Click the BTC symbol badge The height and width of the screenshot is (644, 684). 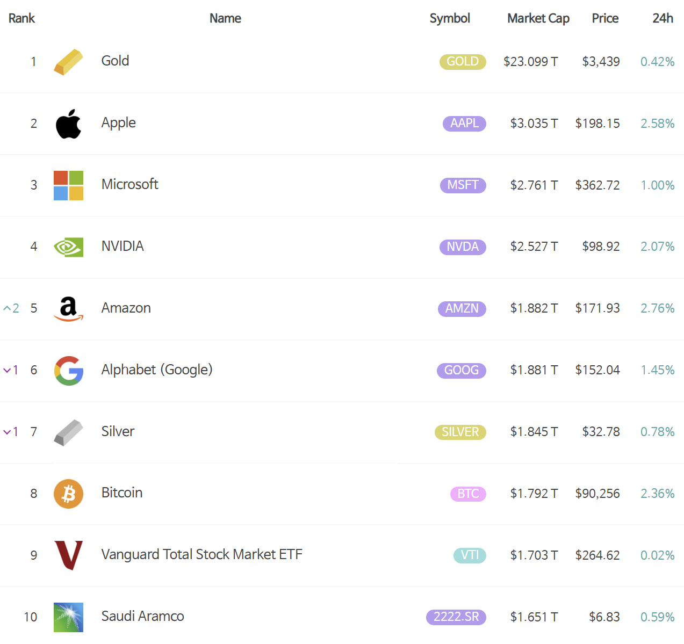pos(468,493)
